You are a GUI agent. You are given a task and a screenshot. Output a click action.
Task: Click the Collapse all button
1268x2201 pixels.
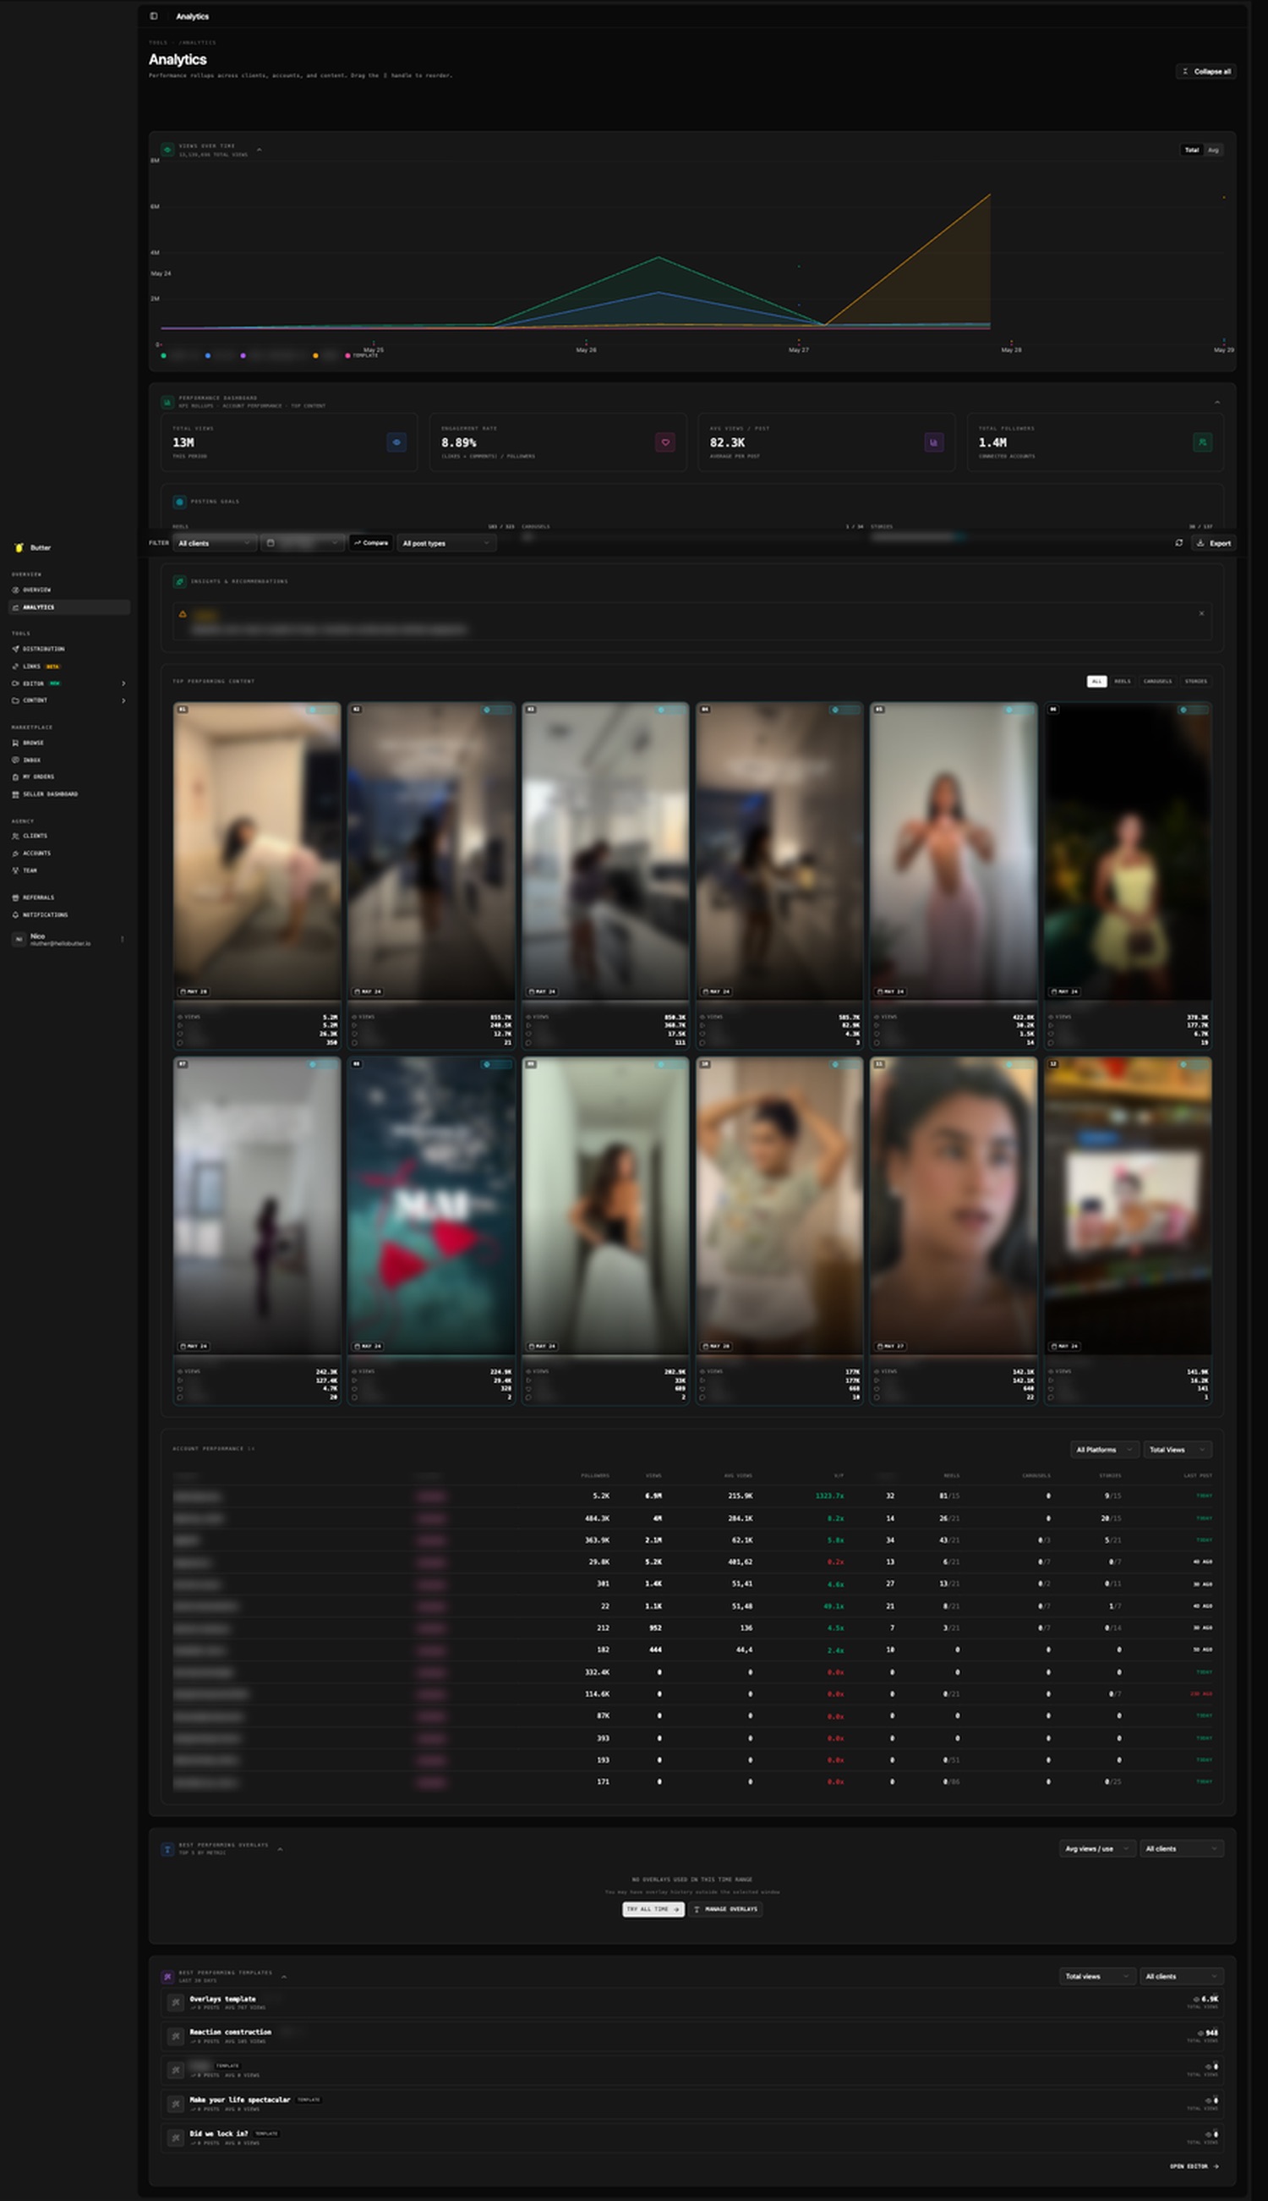tap(1206, 71)
